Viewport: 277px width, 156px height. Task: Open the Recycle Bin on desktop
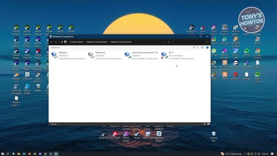(x=214, y=136)
